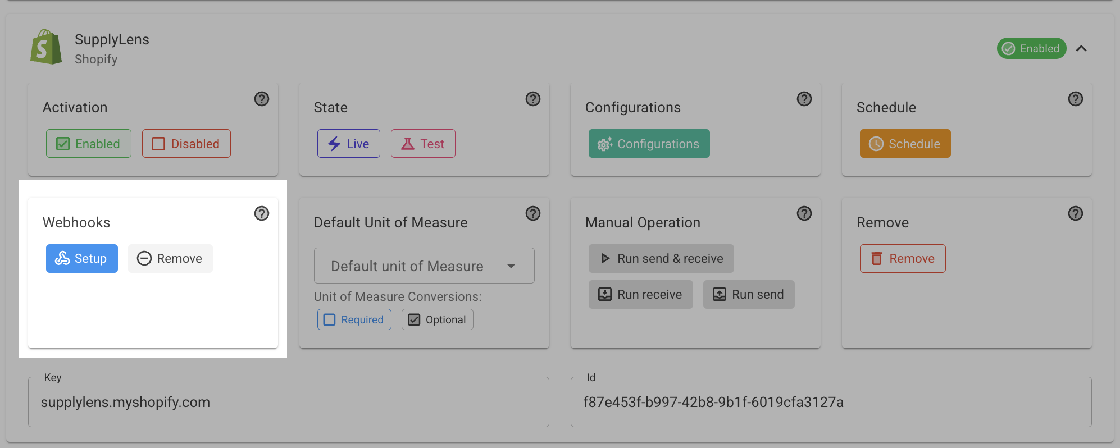
Task: Click the green Enabled status badge
Action: tap(1032, 48)
